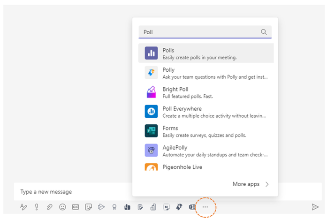Image resolution: width=327 pixels, height=219 pixels.
Task: Click 'Easily create surveys, quizzes and polls.' text
Action: [205, 136]
